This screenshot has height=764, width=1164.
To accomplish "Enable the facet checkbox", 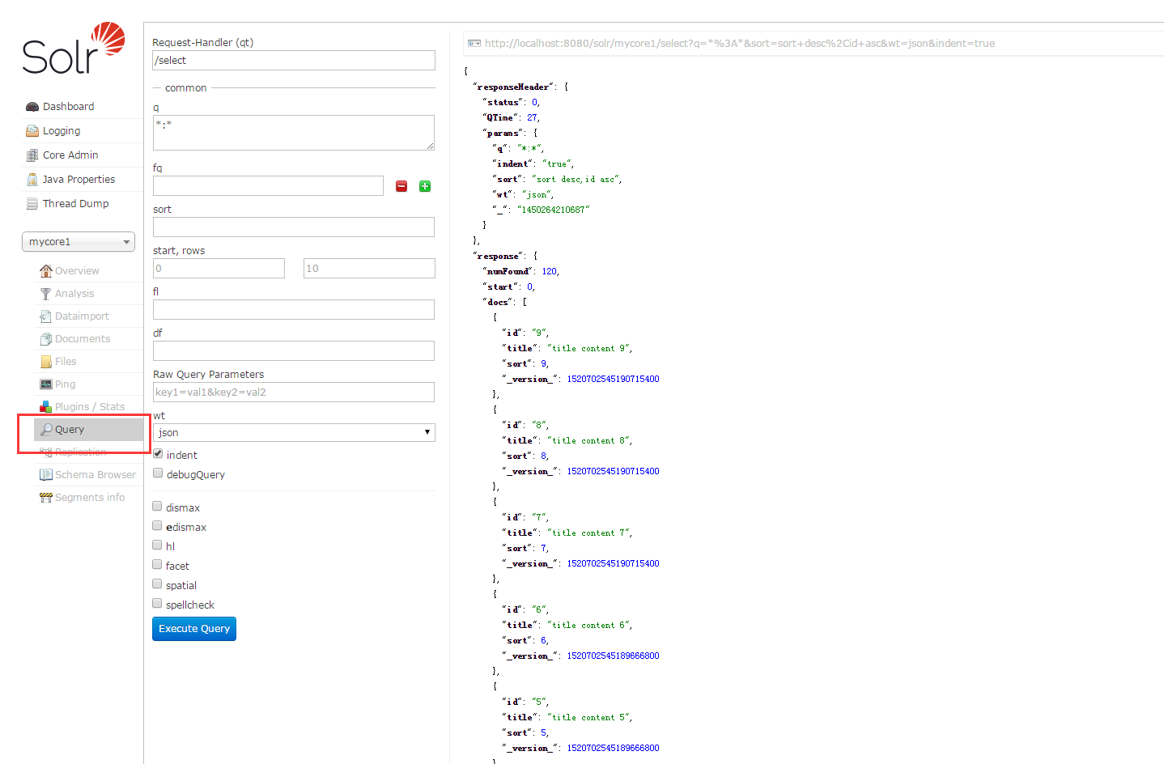I will [x=157, y=565].
